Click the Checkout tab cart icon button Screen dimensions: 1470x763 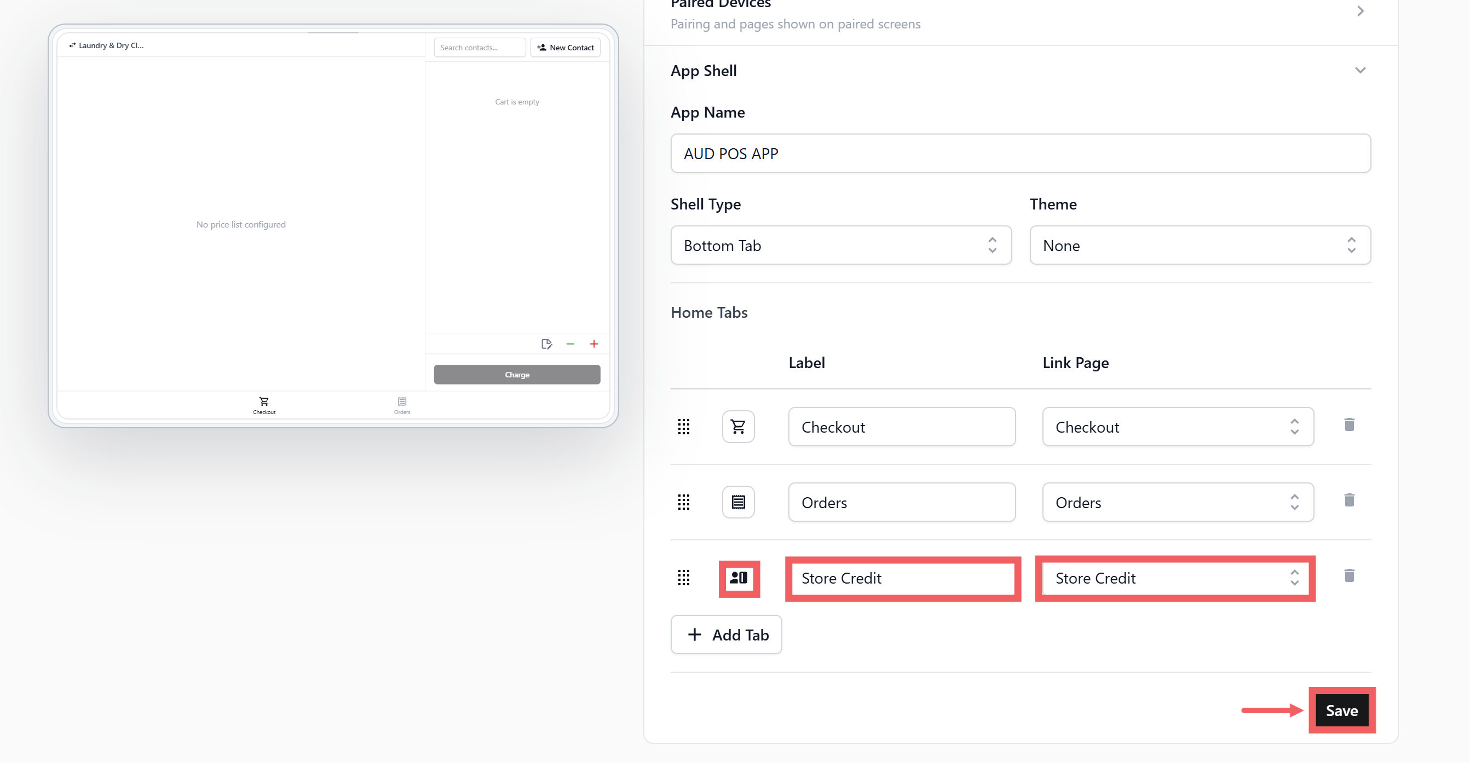[x=739, y=427]
